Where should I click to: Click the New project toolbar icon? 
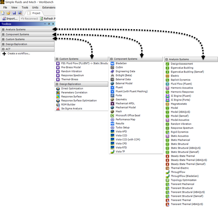(2, 13)
